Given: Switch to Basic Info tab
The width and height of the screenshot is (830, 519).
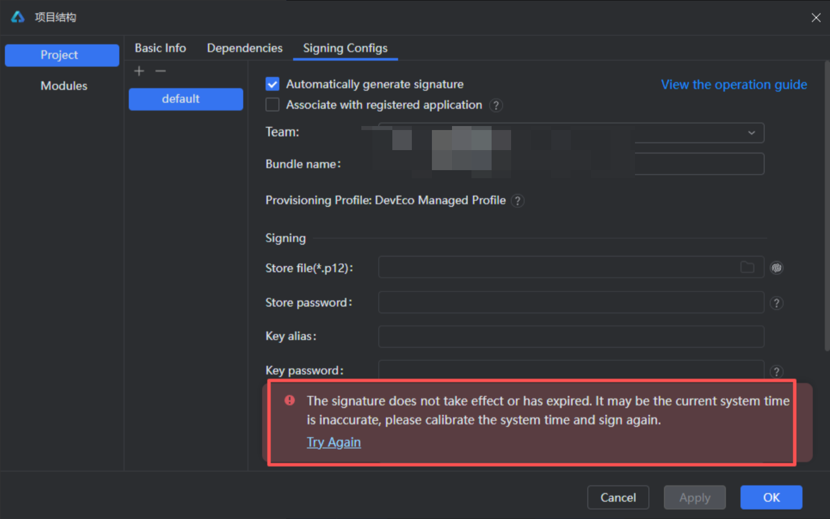Looking at the screenshot, I should [161, 48].
